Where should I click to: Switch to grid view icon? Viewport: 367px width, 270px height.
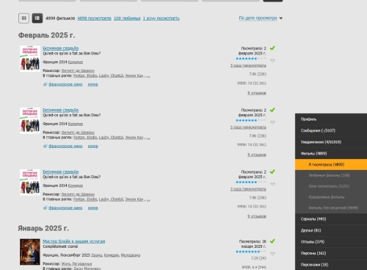[23, 18]
